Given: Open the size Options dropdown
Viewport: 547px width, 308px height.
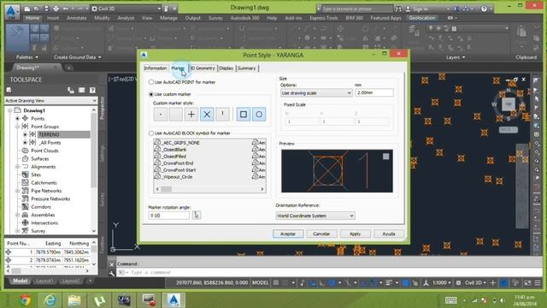Looking at the screenshot, I should tap(316, 93).
